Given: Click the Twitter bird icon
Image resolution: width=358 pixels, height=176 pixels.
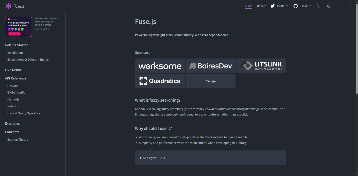Looking at the screenshot, I should (273, 6).
